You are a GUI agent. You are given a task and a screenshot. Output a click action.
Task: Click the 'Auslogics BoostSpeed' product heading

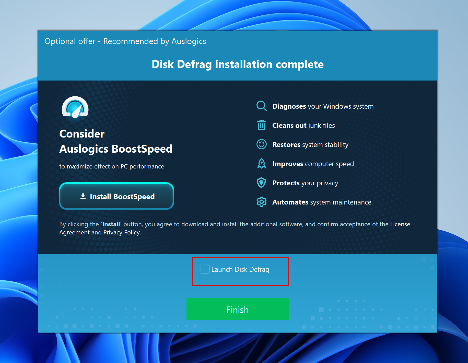(116, 149)
